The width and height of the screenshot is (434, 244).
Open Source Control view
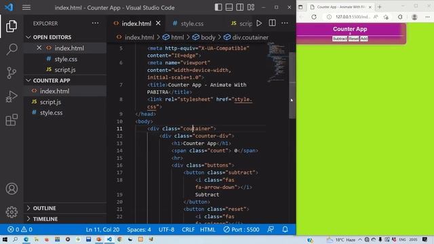tap(12, 73)
